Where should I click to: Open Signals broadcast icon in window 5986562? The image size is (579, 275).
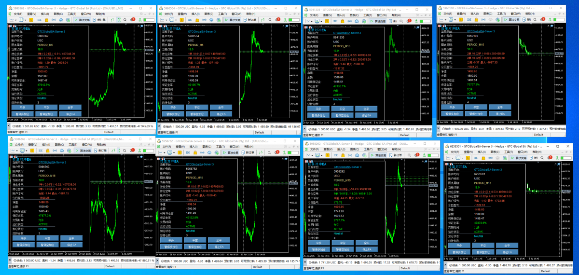tap(54, 20)
